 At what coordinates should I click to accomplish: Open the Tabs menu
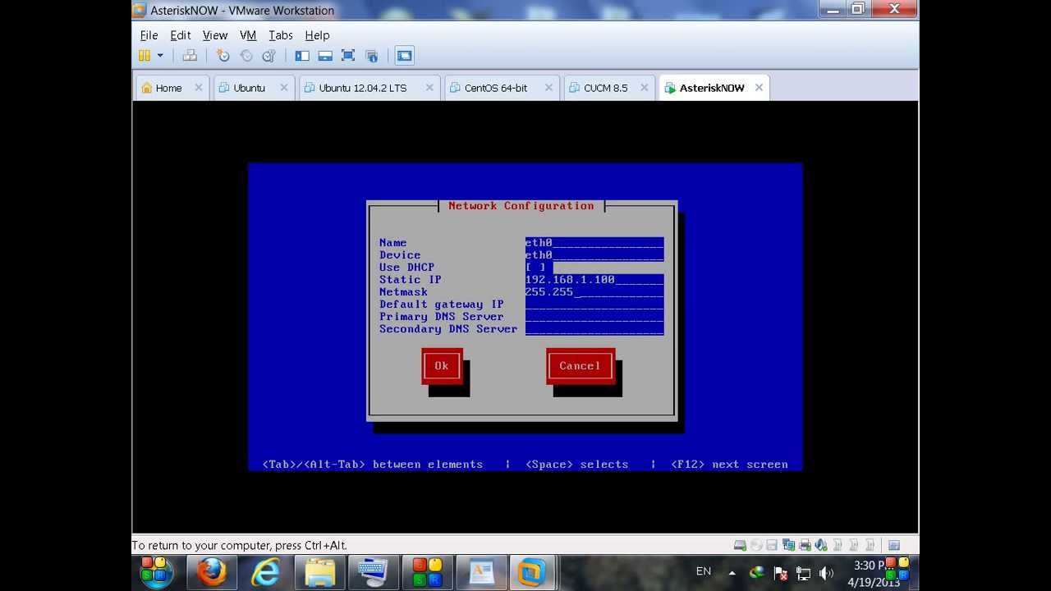[281, 35]
